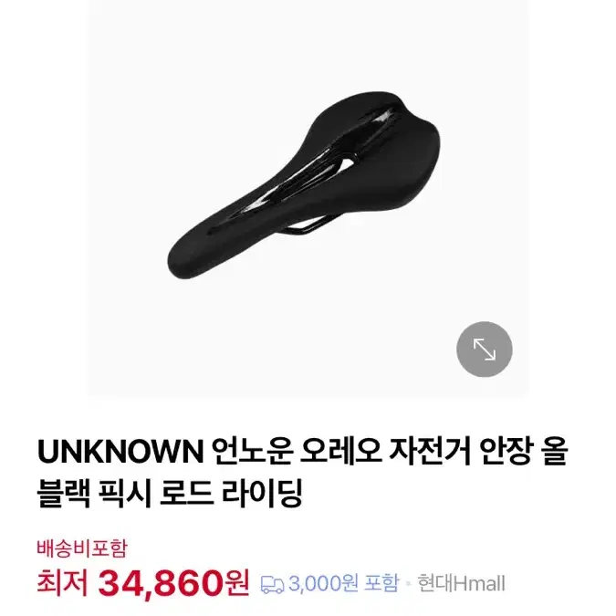Click the 블랙 픽시 로드 라이딩 title line
The height and width of the screenshot is (616, 616).
(170, 493)
